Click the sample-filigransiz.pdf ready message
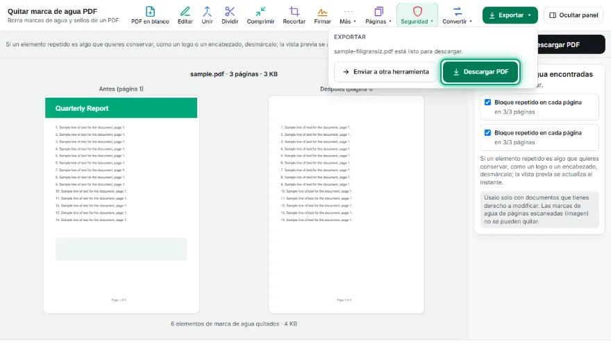 (x=399, y=51)
